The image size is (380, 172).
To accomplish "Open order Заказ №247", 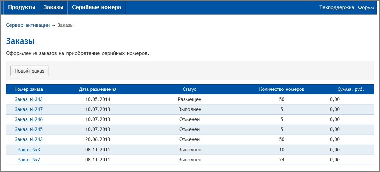I will pyautogui.click(x=29, y=109).
